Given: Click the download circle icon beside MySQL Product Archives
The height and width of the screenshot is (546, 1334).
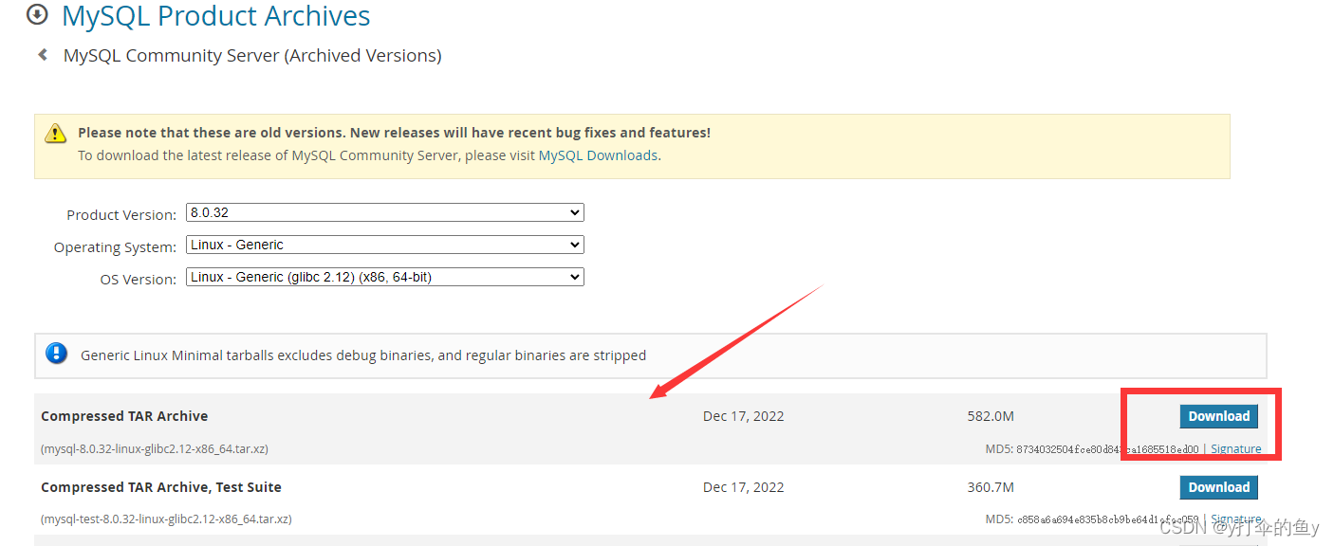Looking at the screenshot, I should pos(37,14).
